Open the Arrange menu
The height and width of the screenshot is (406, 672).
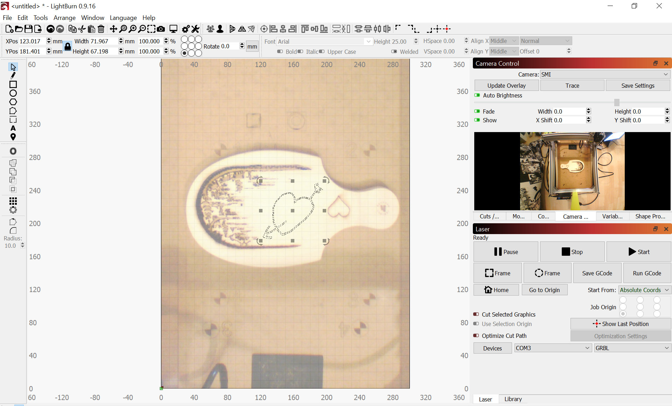point(64,18)
